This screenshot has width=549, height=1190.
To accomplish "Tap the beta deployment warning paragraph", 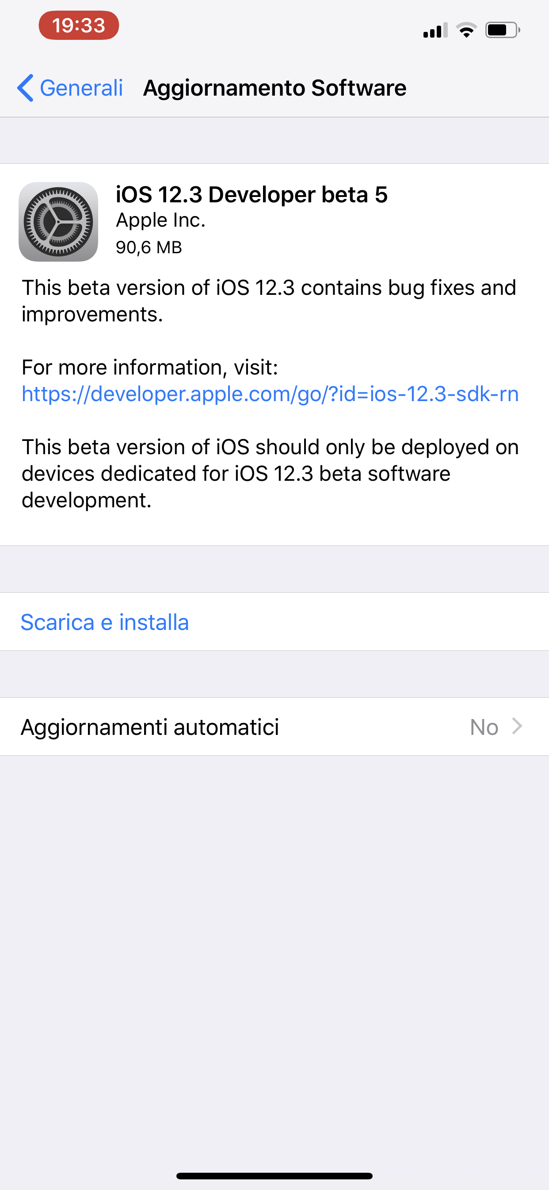I will click(x=271, y=474).
